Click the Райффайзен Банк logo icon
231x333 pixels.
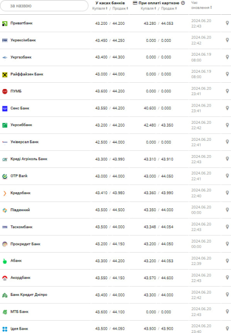tap(5, 75)
